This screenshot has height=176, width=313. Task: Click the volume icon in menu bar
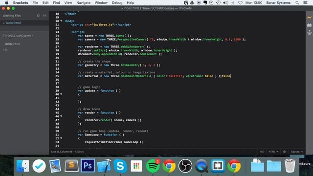(225, 3)
